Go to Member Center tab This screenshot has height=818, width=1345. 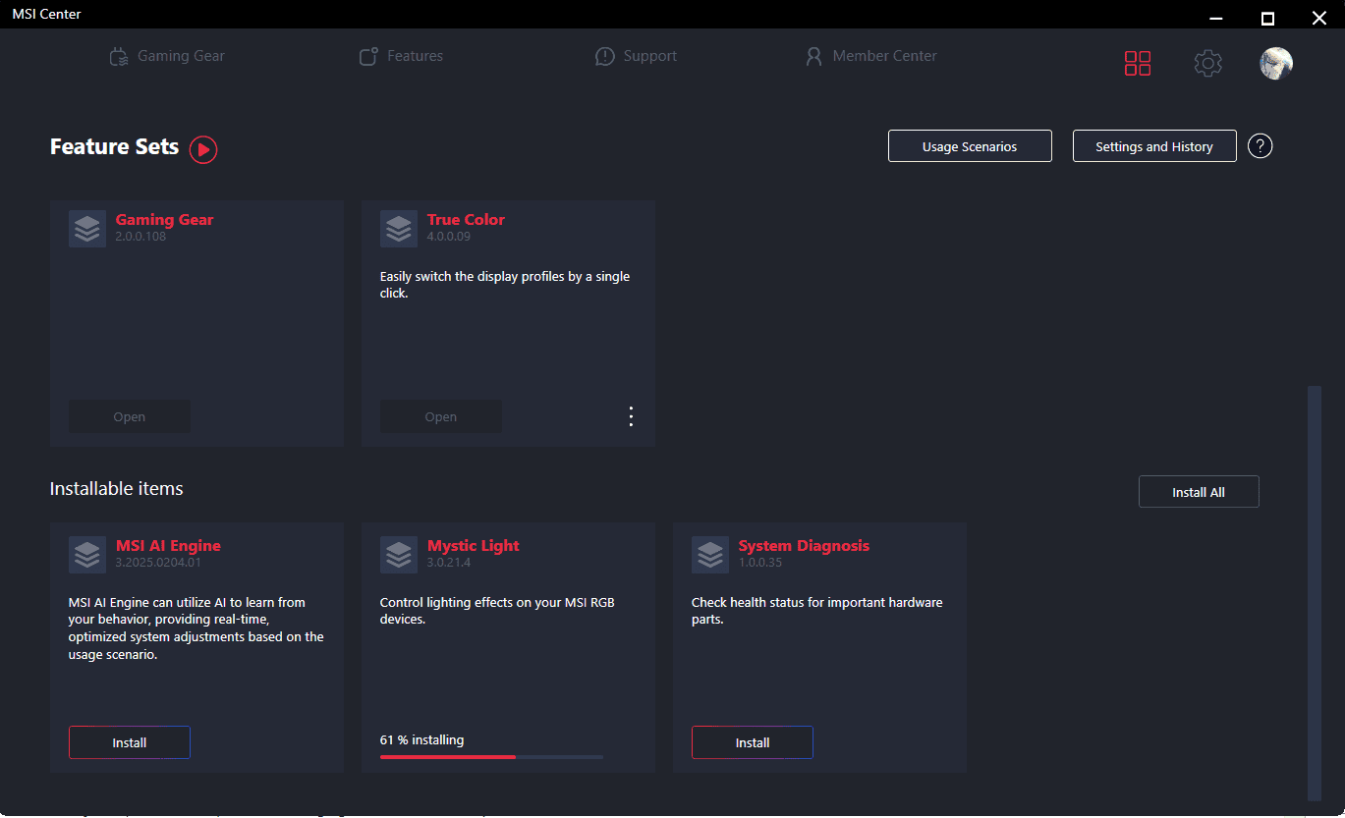tap(870, 56)
